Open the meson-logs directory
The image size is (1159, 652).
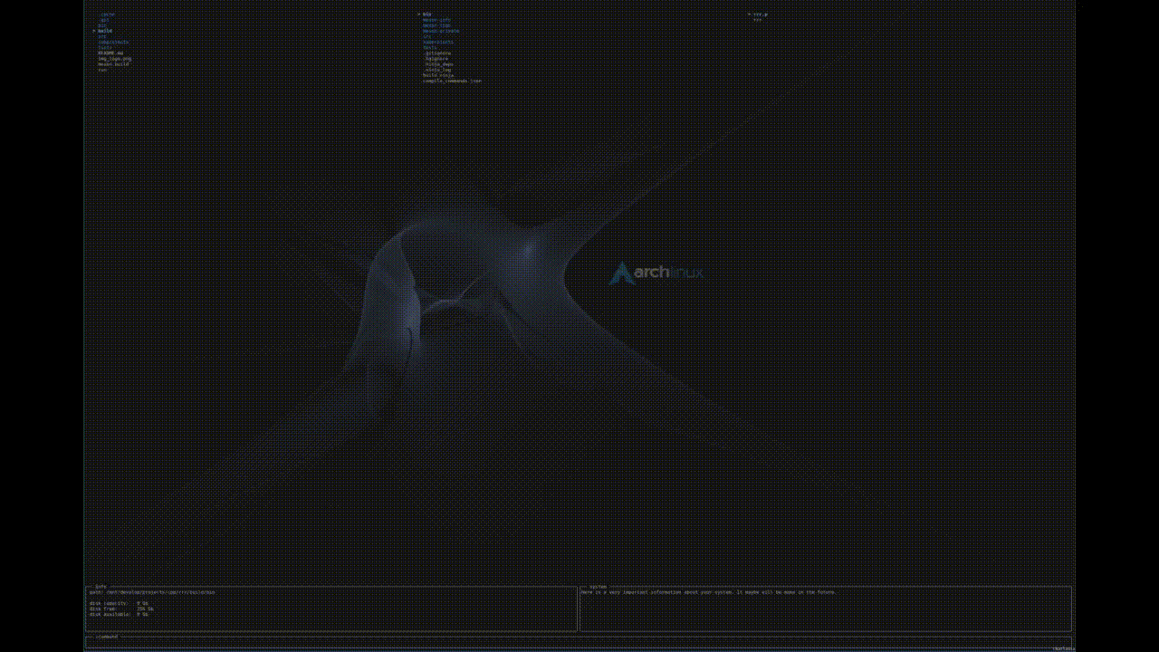pyautogui.click(x=436, y=25)
